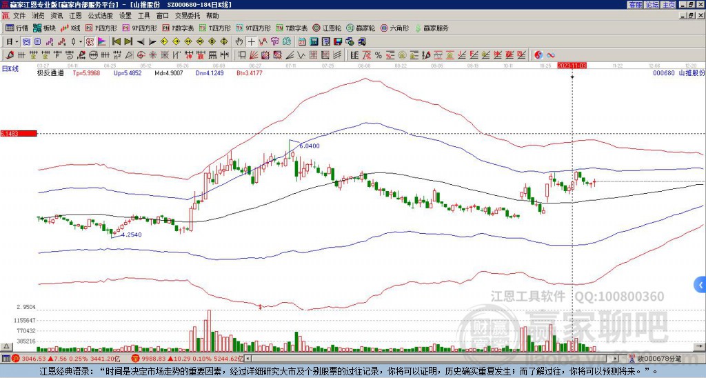Open the 9T四方形 tool

(253, 28)
